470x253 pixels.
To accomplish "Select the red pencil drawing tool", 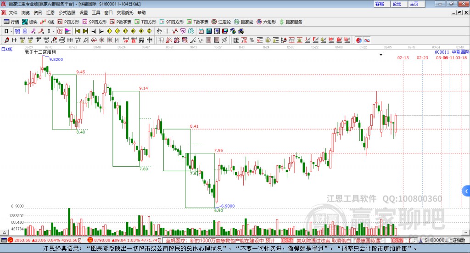I will 6,40.
